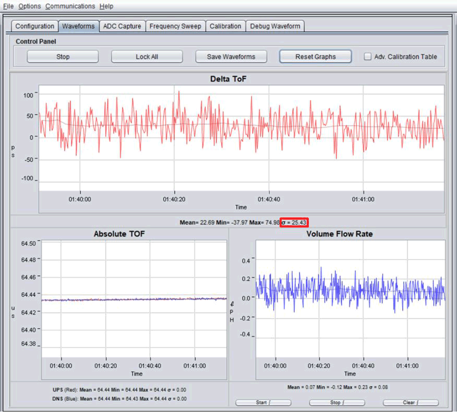This screenshot has height=412, width=457.
Task: Switch to the Configuration tab
Action: (34, 26)
